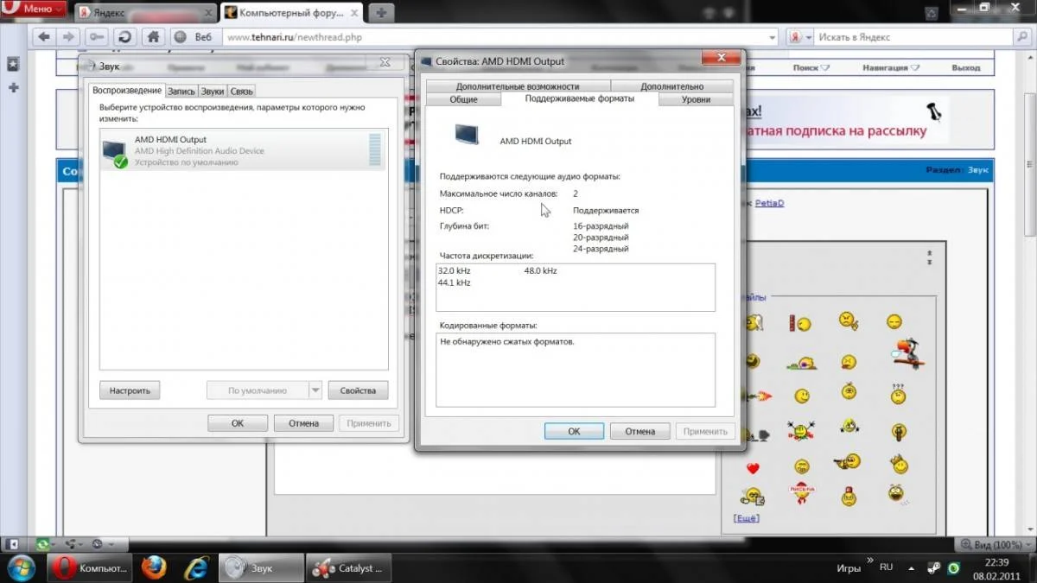Open the Opera bookmarks panel star icon
Screen dimensions: 1037x583
tap(13, 65)
